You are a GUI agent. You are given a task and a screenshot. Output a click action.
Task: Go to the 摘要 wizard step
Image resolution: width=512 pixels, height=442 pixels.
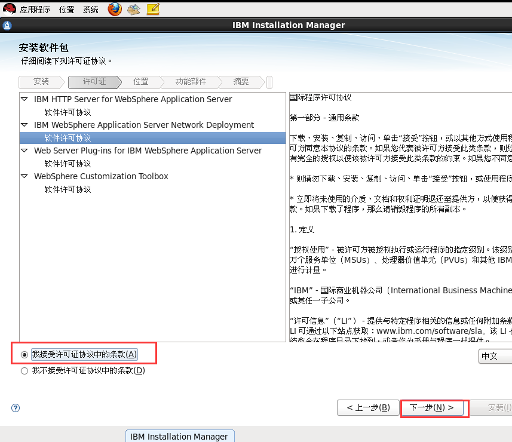(241, 82)
